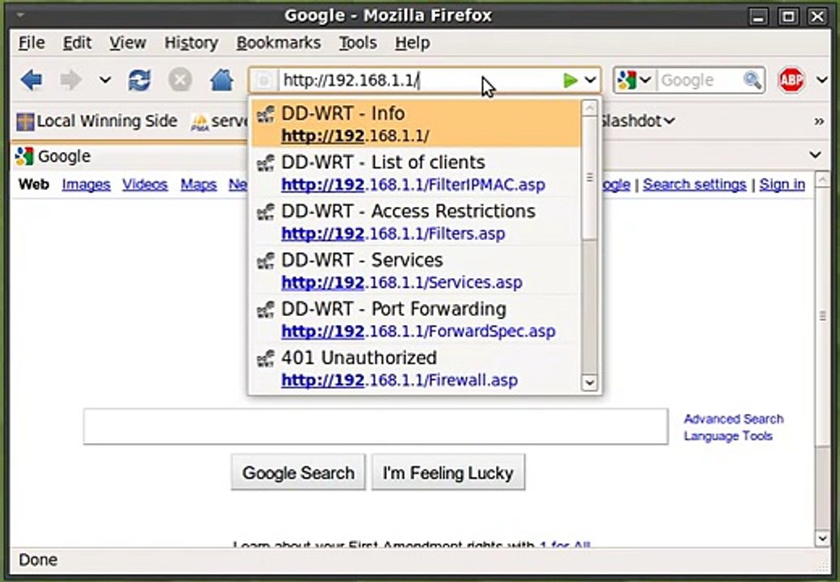Click the Maps link
The image size is (840, 582).
(x=198, y=184)
